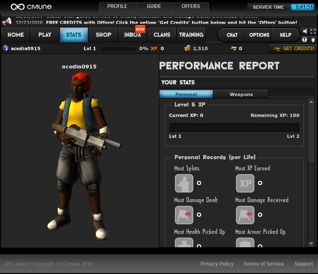Click the bug report icon
The width and height of the screenshot is (318, 274).
click(x=313, y=39)
